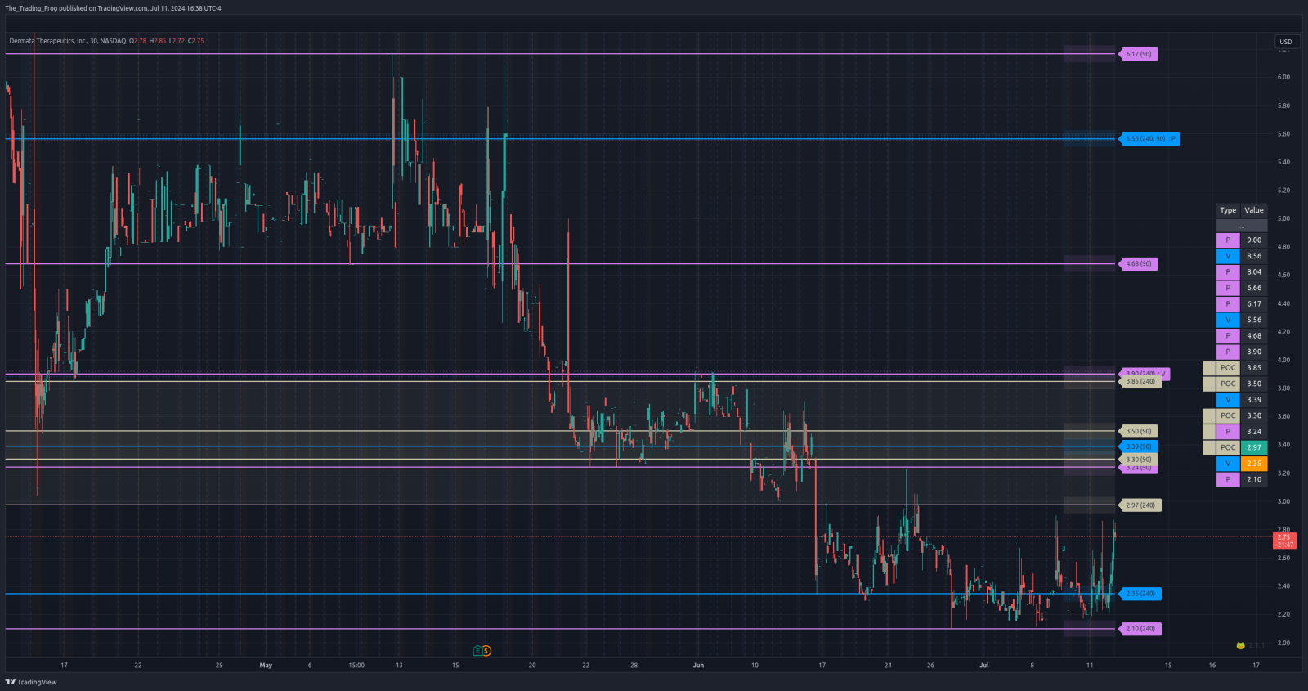Click the 2.10 value cell in table
This screenshot has height=691, width=1308.
coord(1254,479)
